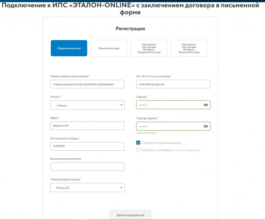The height and width of the screenshot is (220, 265).
Task: Expand the Период подключения dropdown
Action: pyautogui.click(x=87, y=188)
